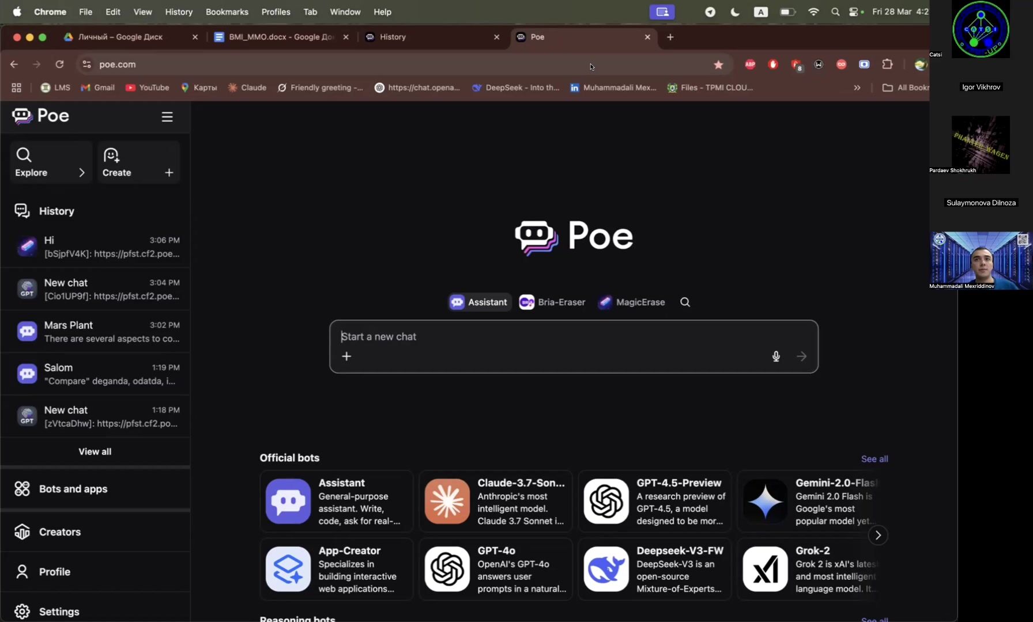Click the Poe logo in sidebar
This screenshot has width=1033, height=622.
[40, 116]
